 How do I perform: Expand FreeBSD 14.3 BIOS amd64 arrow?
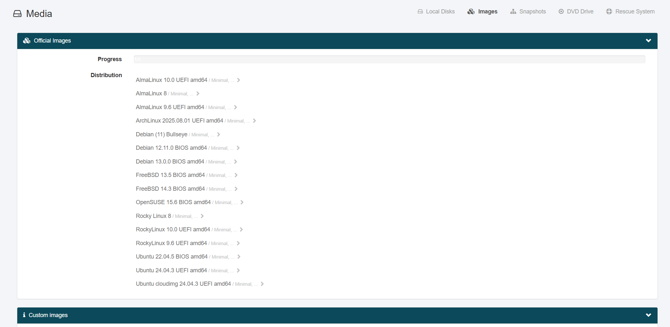(x=236, y=189)
